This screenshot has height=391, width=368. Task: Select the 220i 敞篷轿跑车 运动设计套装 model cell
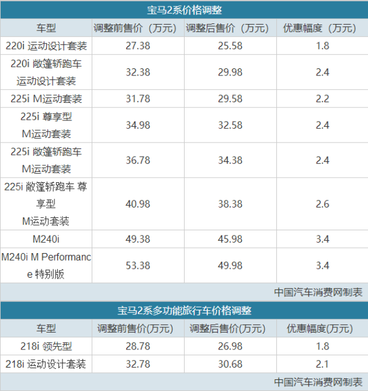pyautogui.click(x=46, y=72)
